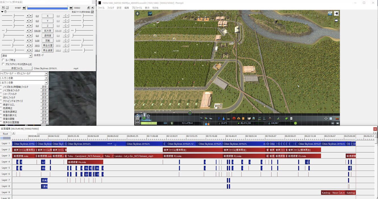Click the green question mark icon in the preview
378x199 pixels.
coord(190,113)
